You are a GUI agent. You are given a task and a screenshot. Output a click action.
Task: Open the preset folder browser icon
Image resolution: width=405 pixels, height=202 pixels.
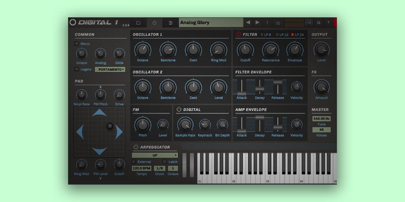[x=138, y=23]
